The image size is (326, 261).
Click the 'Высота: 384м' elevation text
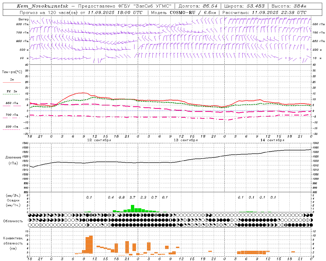(289, 6)
